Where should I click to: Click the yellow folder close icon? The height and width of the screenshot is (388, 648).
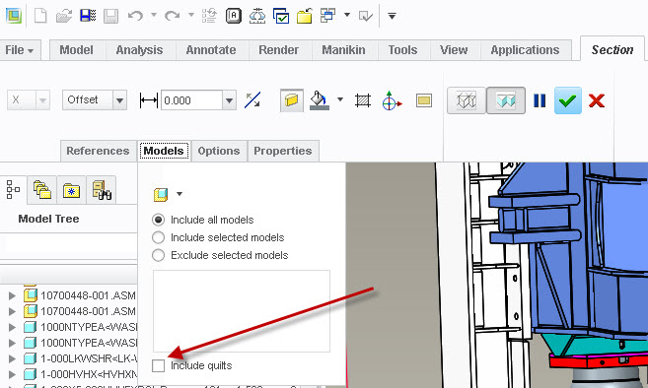[x=304, y=16]
